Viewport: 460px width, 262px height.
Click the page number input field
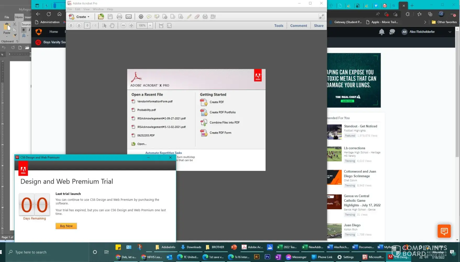(87, 25)
